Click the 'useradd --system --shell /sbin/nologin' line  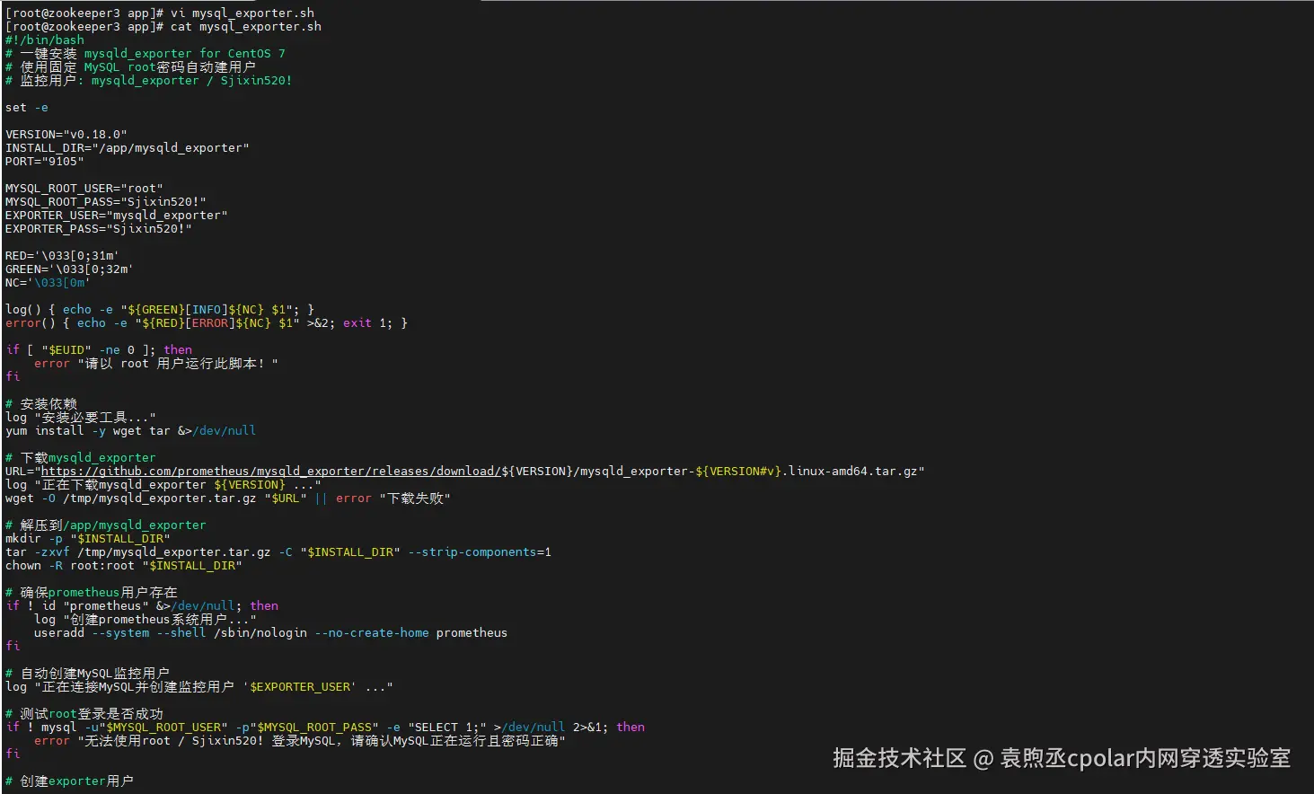271,633
